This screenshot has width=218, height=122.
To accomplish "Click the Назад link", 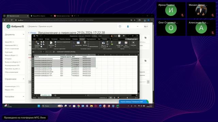I will click(32, 33).
